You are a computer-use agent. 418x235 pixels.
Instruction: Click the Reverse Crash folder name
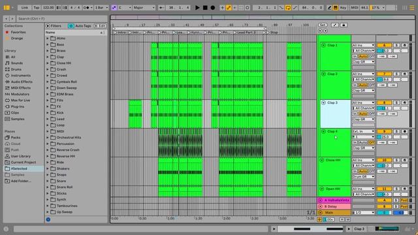click(x=68, y=150)
